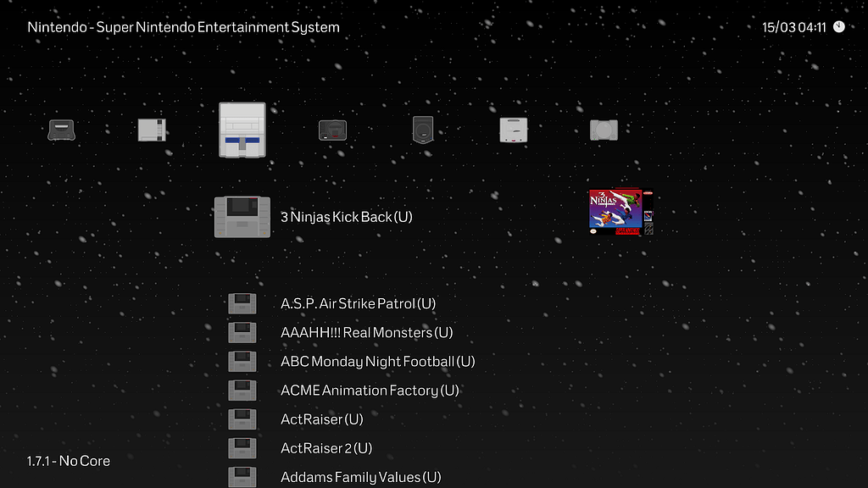
Task: Select the ABC Monday Night Football entry
Action: (x=378, y=361)
